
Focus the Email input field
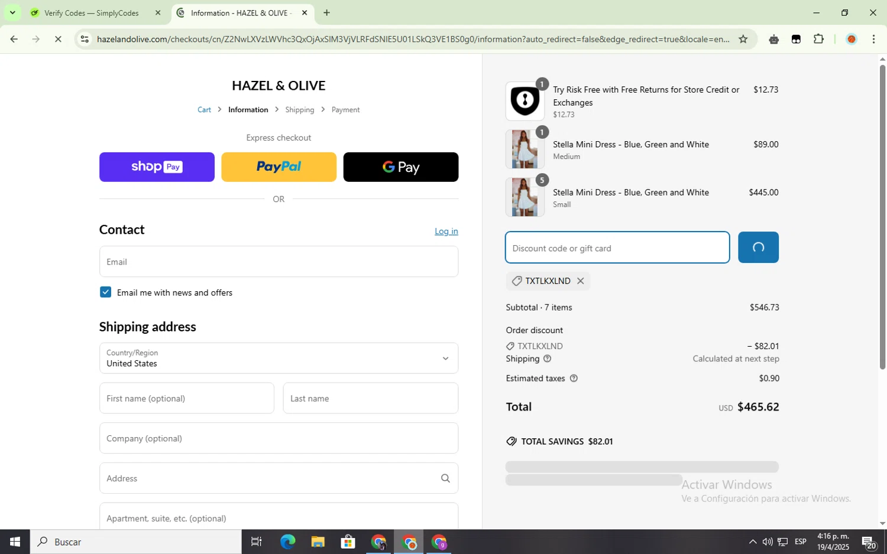pyautogui.click(x=279, y=262)
